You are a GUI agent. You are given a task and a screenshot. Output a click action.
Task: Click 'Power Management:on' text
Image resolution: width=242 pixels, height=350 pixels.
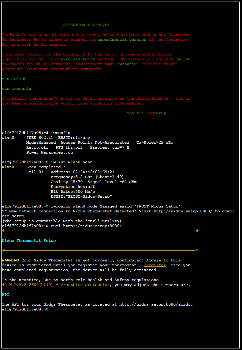(x=50, y=152)
